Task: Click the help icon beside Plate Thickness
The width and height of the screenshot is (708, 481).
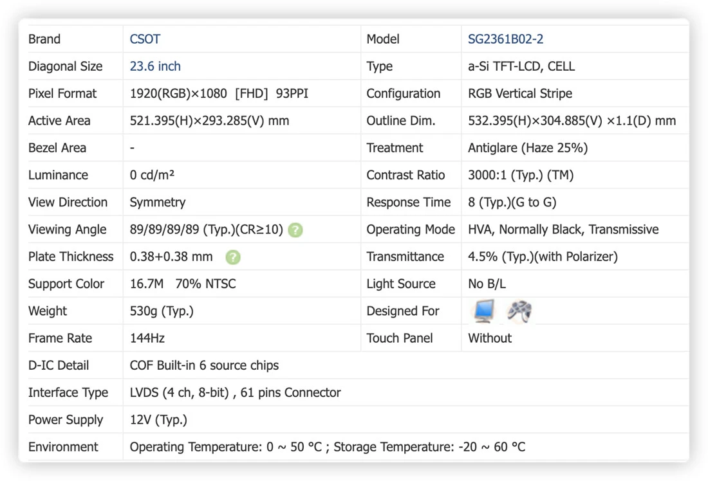Action: (233, 257)
